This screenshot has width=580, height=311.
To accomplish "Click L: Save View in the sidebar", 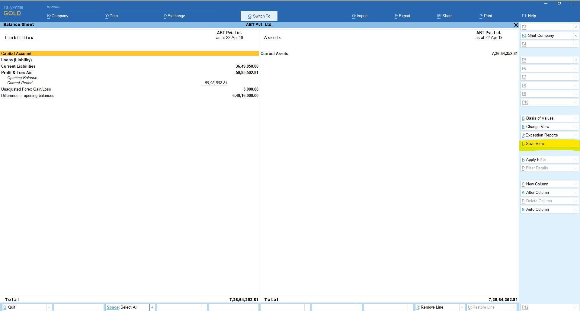I will (535, 144).
